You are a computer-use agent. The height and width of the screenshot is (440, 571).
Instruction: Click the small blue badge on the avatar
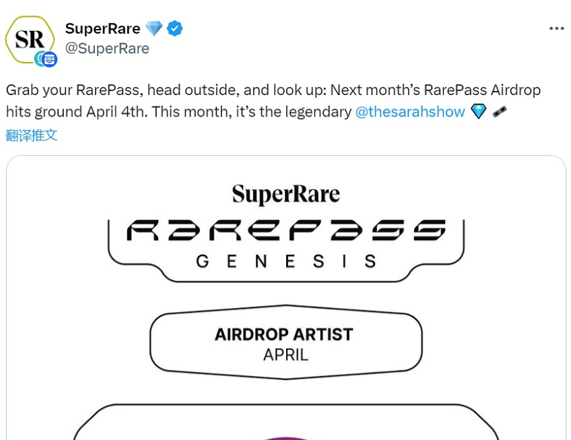[x=49, y=59]
